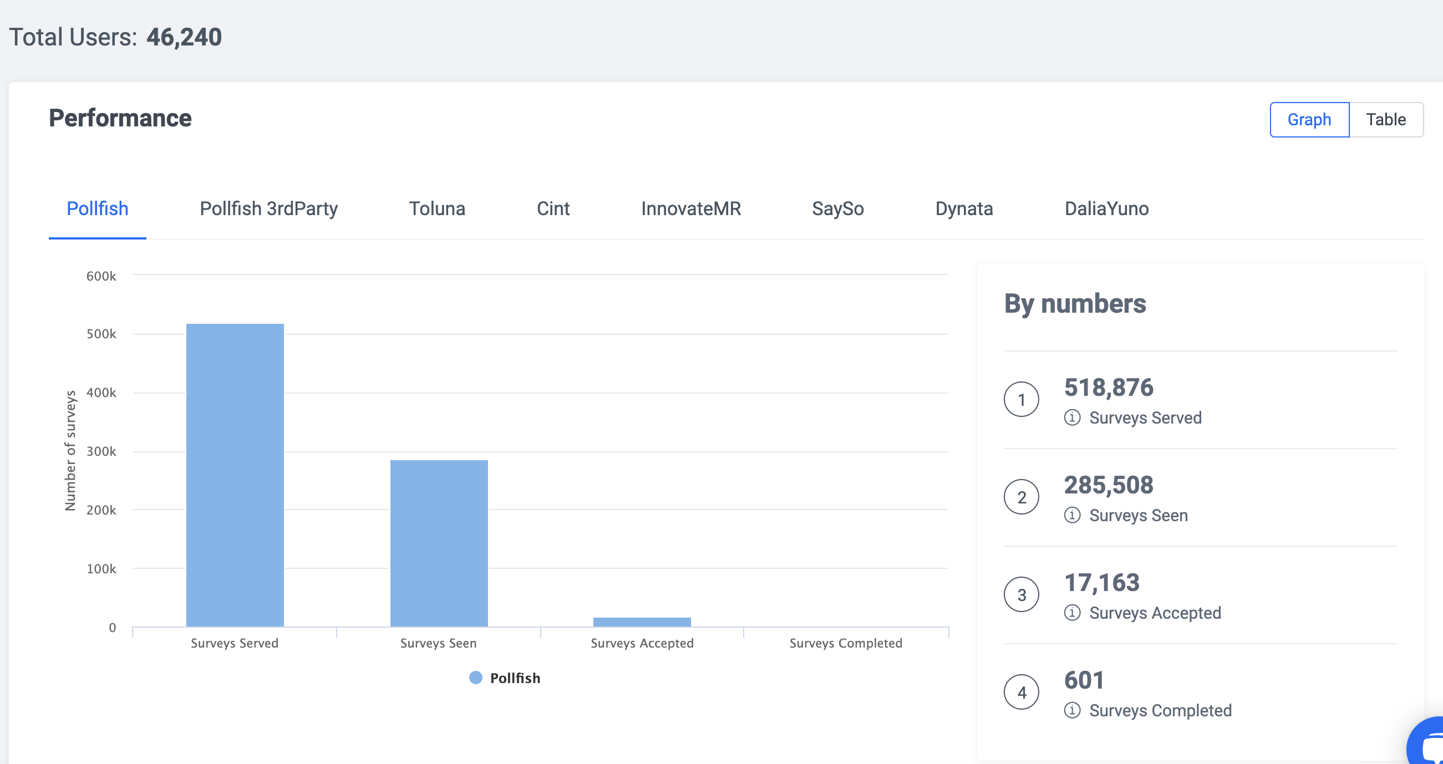This screenshot has height=764, width=1443.
Task: Toggle the Pollfish legend series dot
Action: point(476,678)
